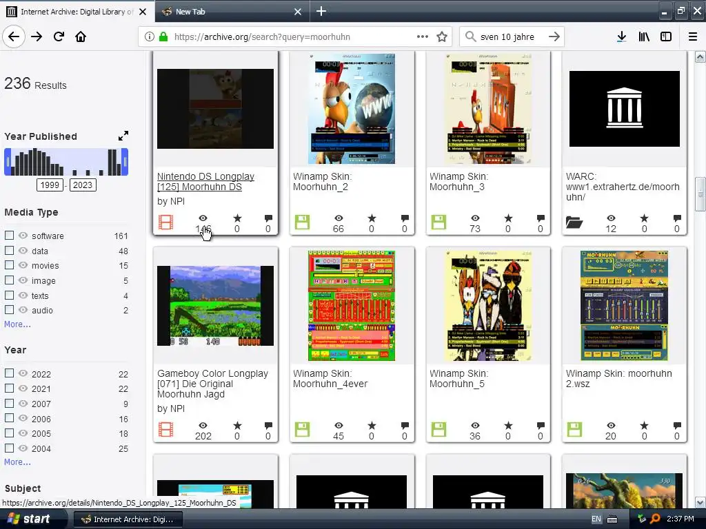
Task: Open the browser home page
Action: [81, 37]
